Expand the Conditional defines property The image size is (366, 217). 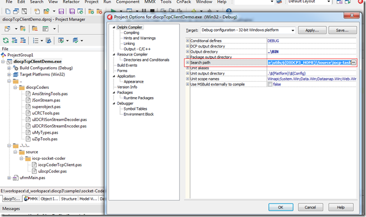click(x=187, y=41)
